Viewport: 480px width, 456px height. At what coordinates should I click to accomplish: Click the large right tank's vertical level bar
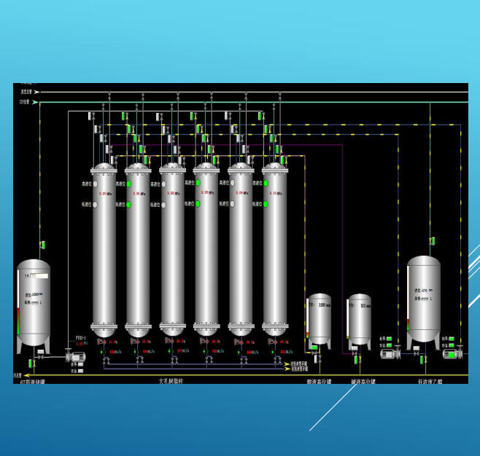pos(409,299)
